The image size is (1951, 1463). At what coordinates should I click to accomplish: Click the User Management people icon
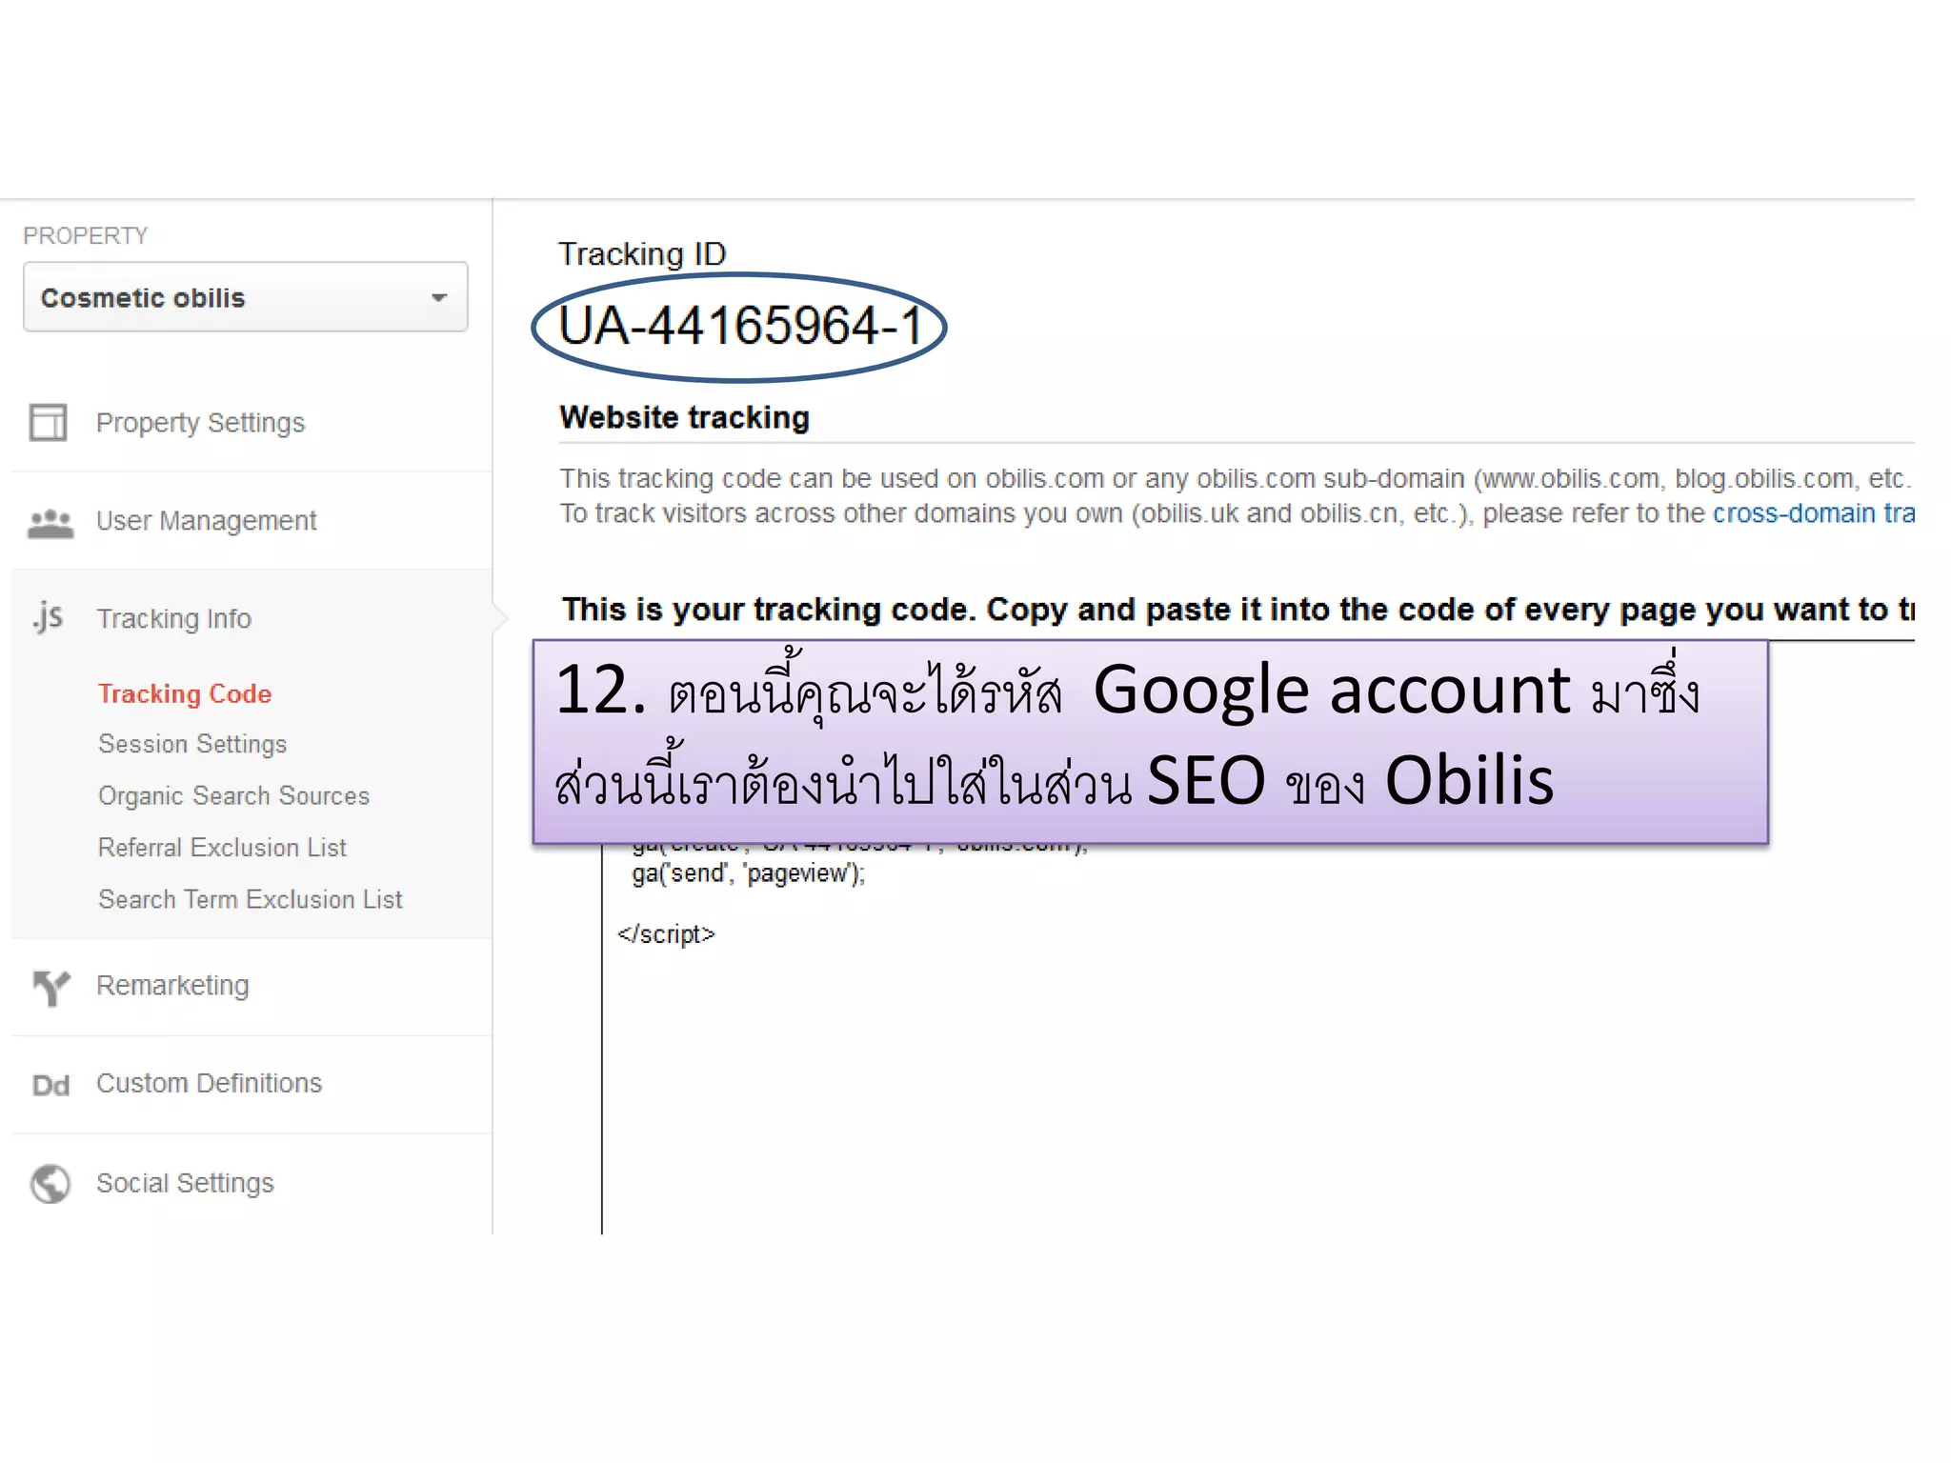tap(50, 523)
